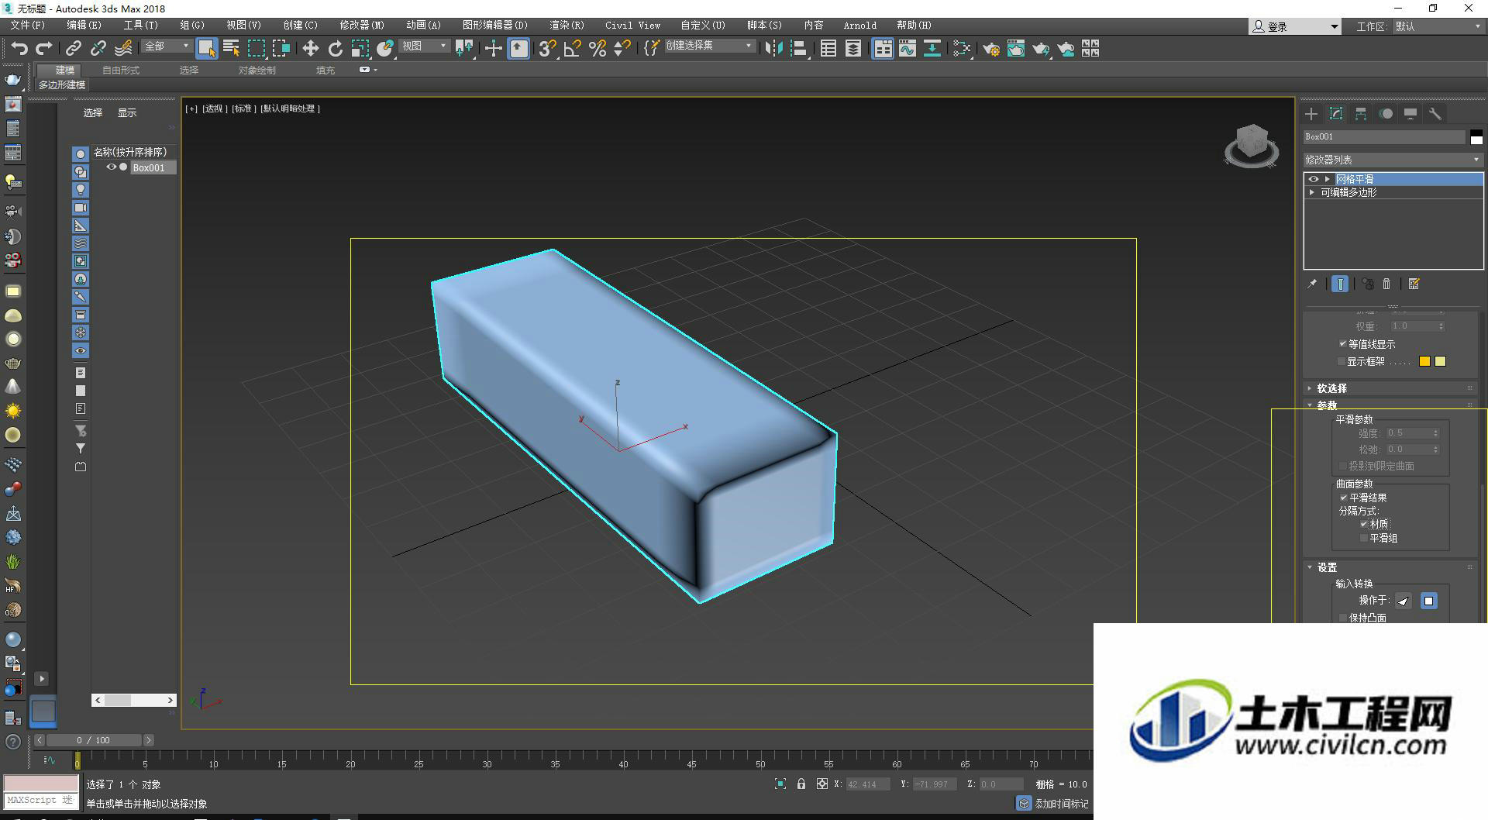
Task: Click the 登录 sign-in button
Action: tap(1294, 26)
